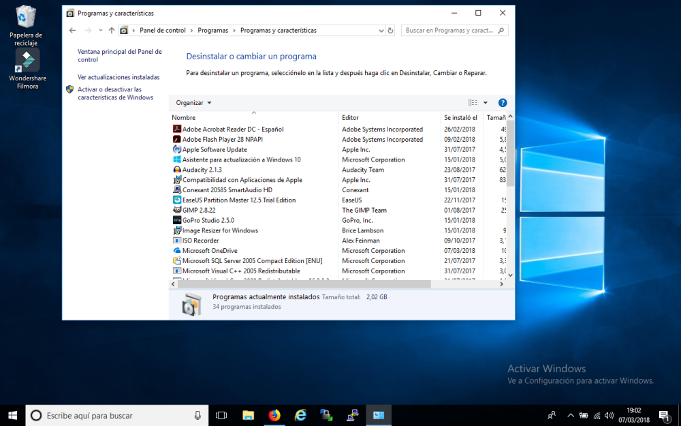
Task: Click the Visual C++ 2005 Redistributable icon
Action: [x=177, y=271]
